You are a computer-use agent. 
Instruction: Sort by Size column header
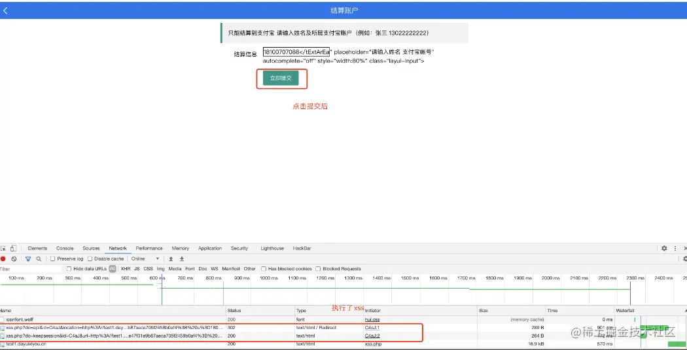click(x=511, y=310)
